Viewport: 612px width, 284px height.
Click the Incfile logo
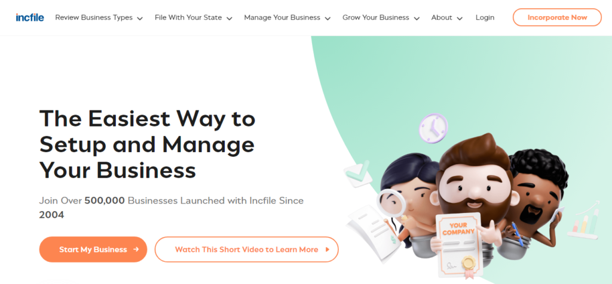click(x=30, y=17)
